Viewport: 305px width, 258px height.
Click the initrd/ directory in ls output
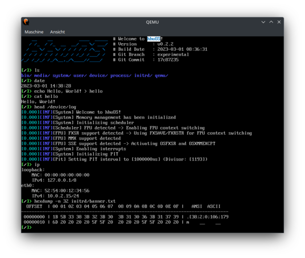pyautogui.click(x=143, y=76)
